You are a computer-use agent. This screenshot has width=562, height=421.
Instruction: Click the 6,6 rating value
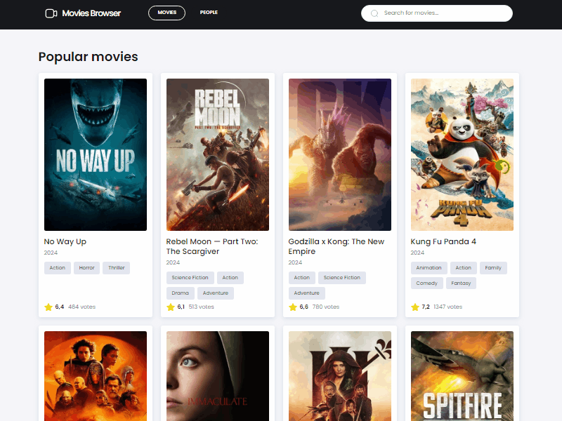(x=304, y=307)
